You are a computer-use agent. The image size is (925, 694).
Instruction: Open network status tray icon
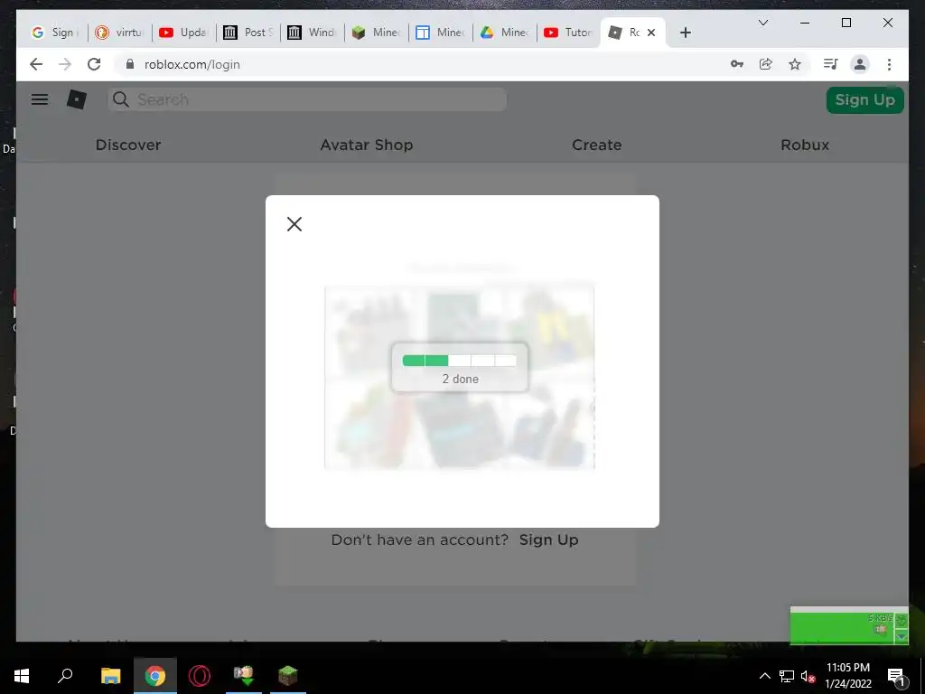787,676
